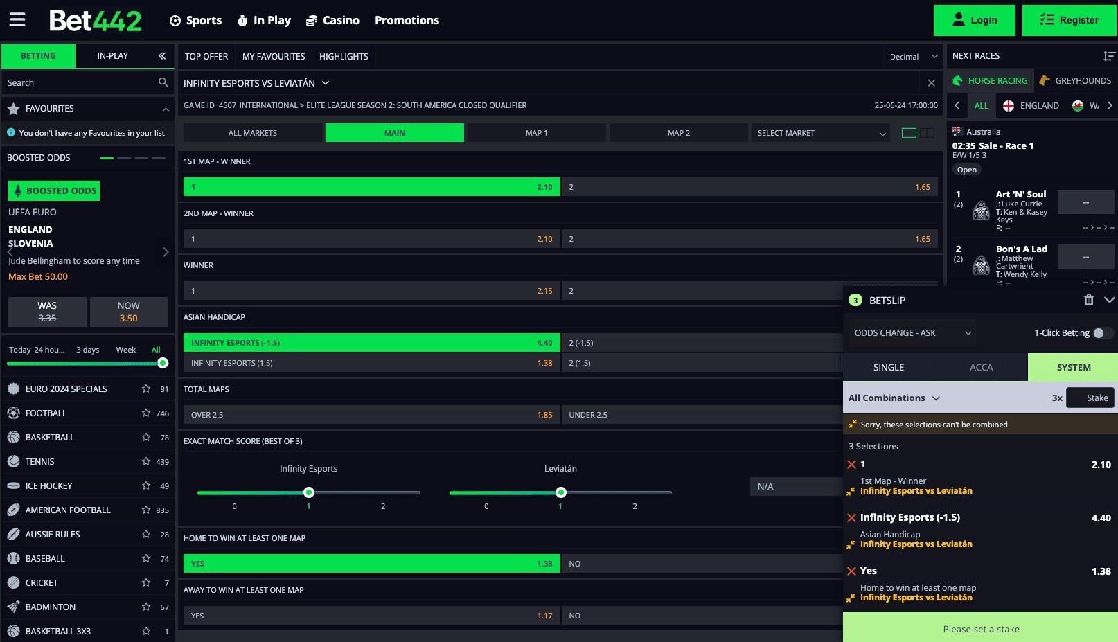Open Odds Change - Ask dropdown
The height and width of the screenshot is (642, 1118).
point(912,333)
